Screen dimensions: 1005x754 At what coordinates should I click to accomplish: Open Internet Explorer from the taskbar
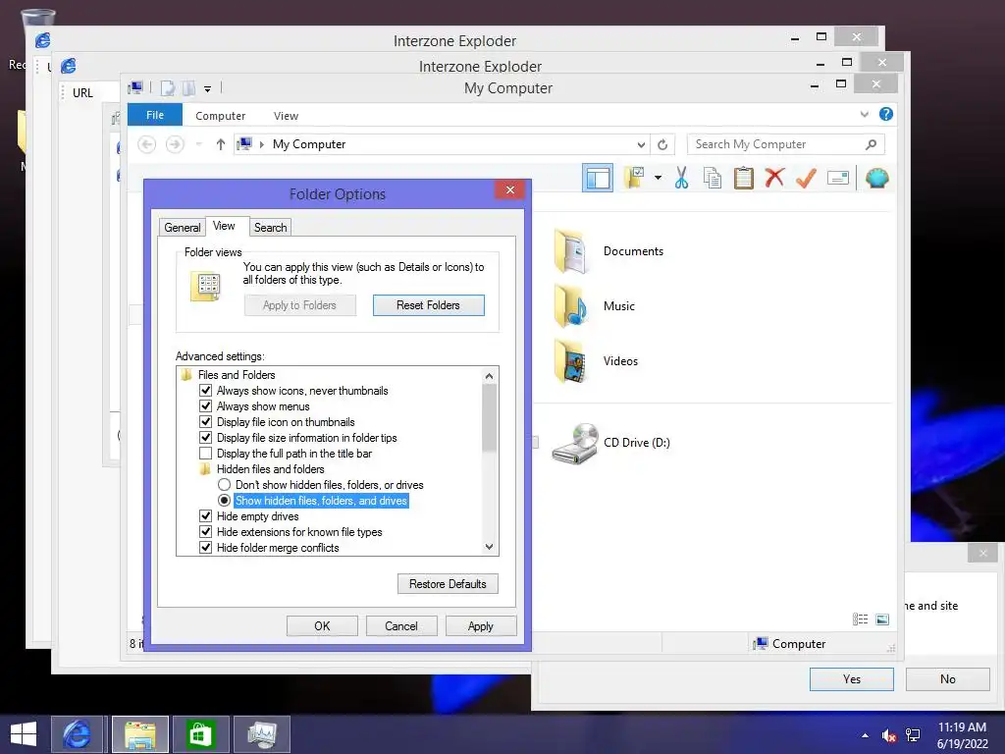77,734
